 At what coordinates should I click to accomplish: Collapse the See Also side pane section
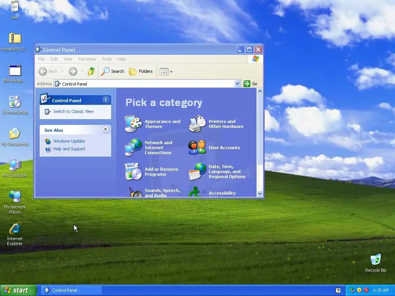pos(106,129)
